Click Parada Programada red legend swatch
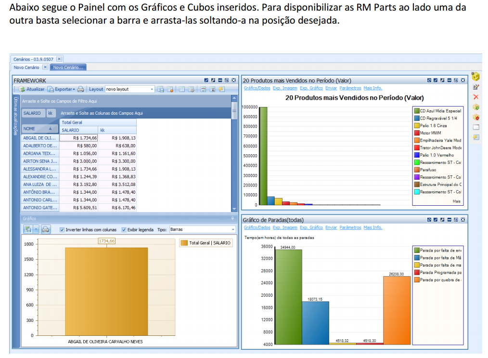Viewport: 488px width, 358px height. [417, 273]
